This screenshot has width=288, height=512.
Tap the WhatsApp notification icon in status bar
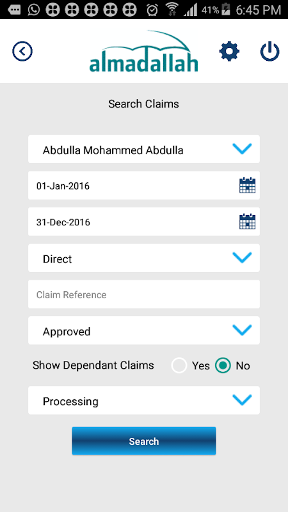pos(33,10)
